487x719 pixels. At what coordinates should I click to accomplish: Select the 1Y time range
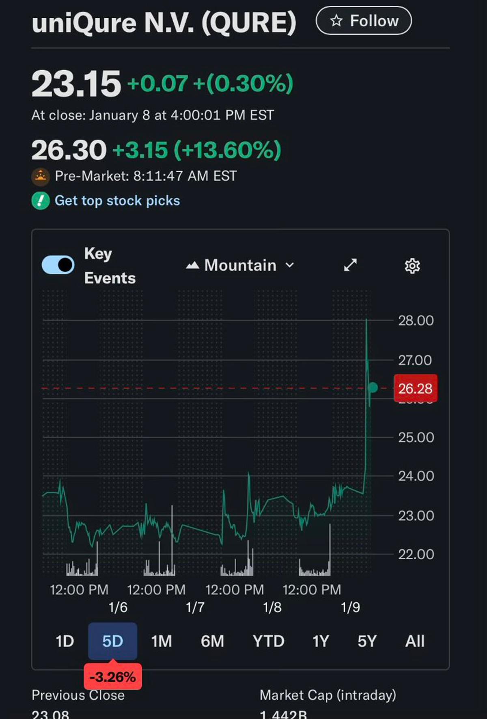tap(321, 641)
